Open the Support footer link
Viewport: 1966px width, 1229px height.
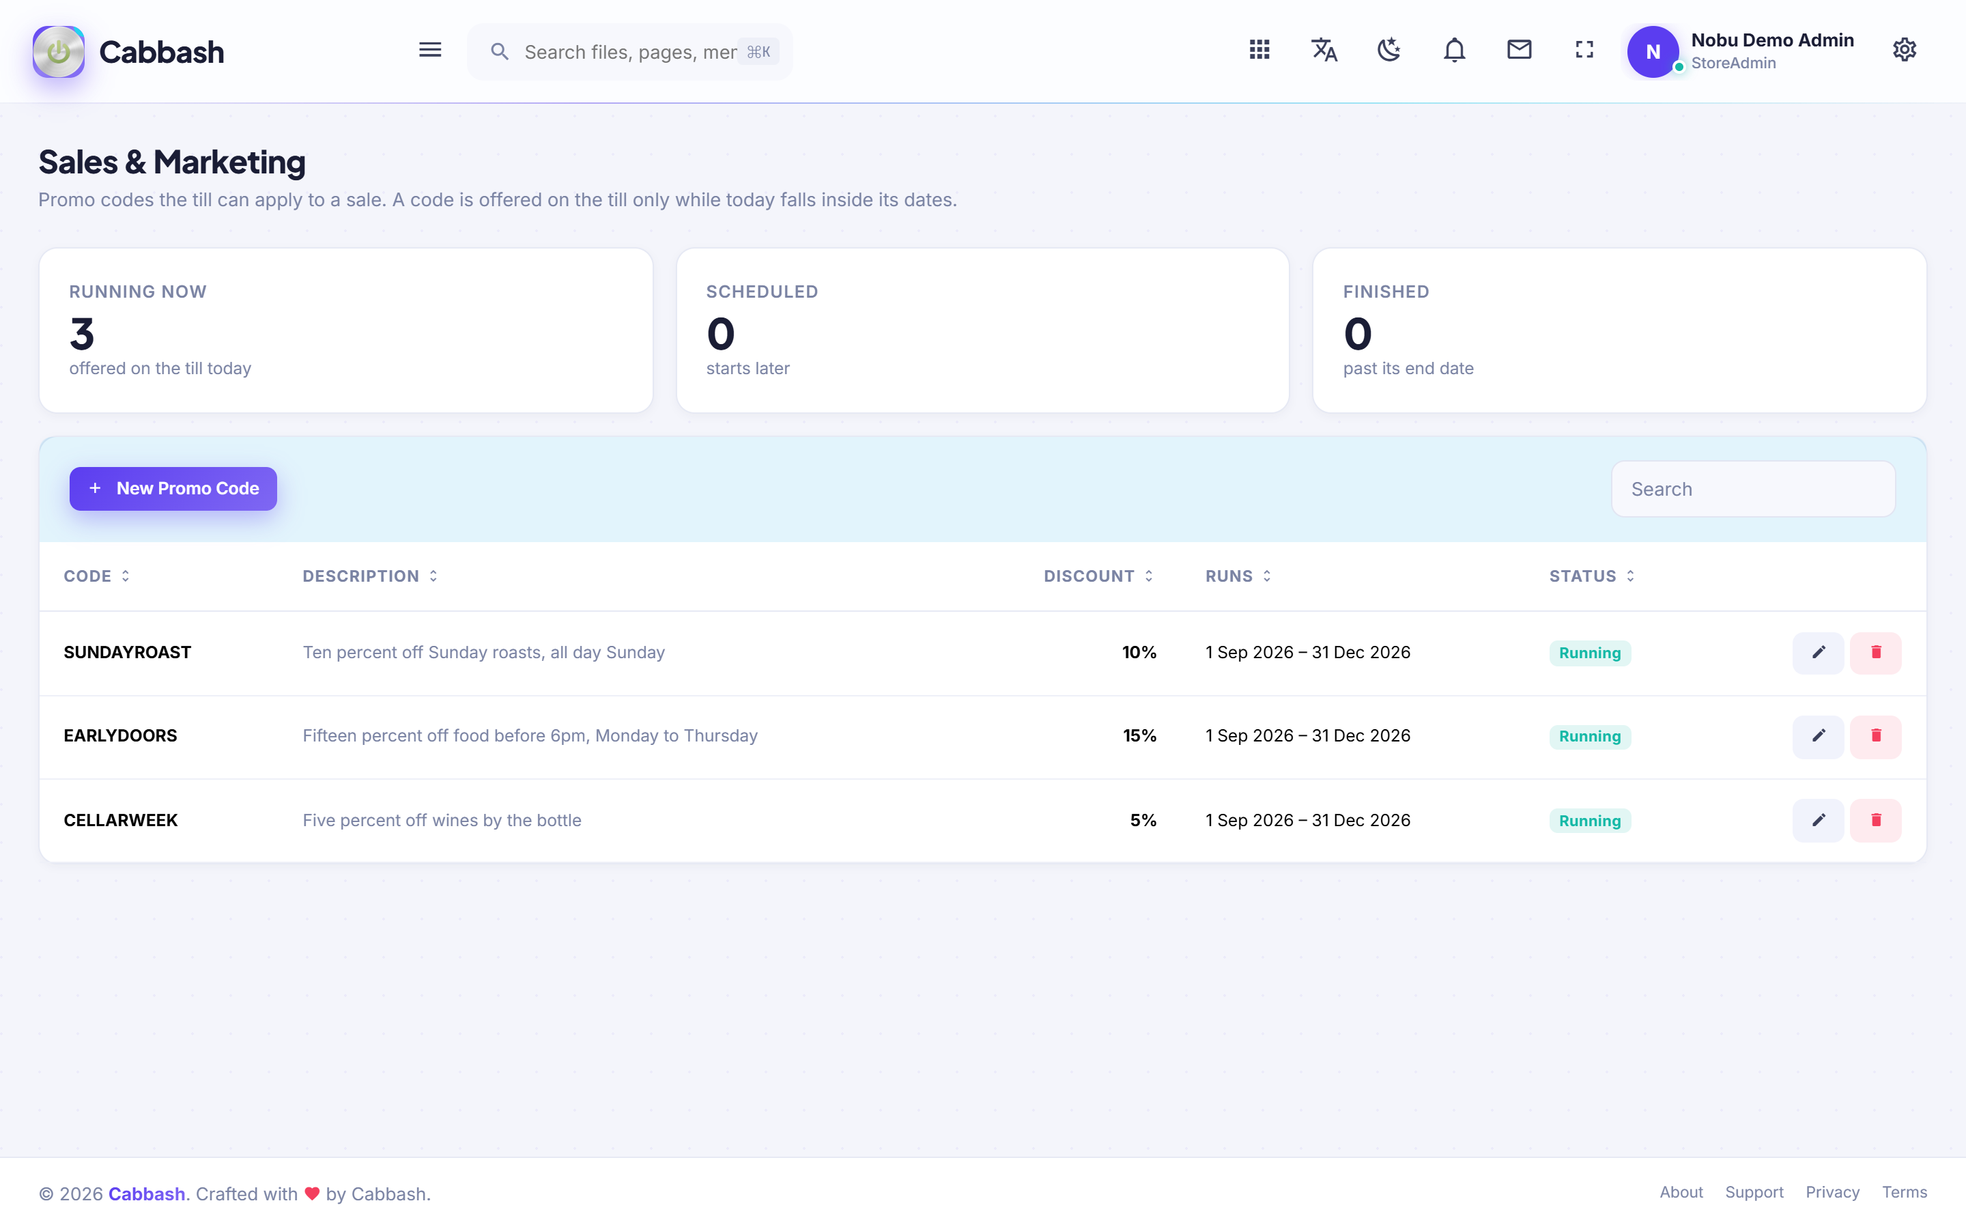(1754, 1192)
